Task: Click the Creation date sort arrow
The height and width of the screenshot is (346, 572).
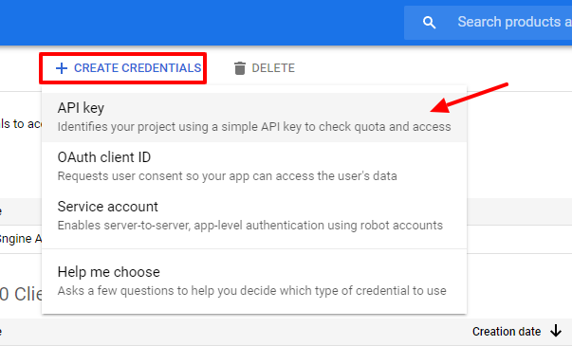Action: [x=556, y=331]
